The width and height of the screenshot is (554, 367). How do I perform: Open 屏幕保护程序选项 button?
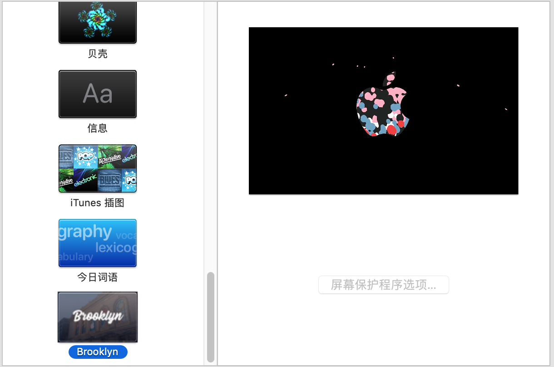tap(384, 285)
